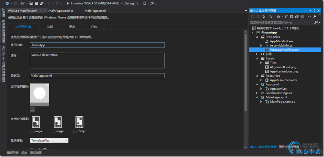Select AlignmentGrid.png in the tree

[283, 67]
